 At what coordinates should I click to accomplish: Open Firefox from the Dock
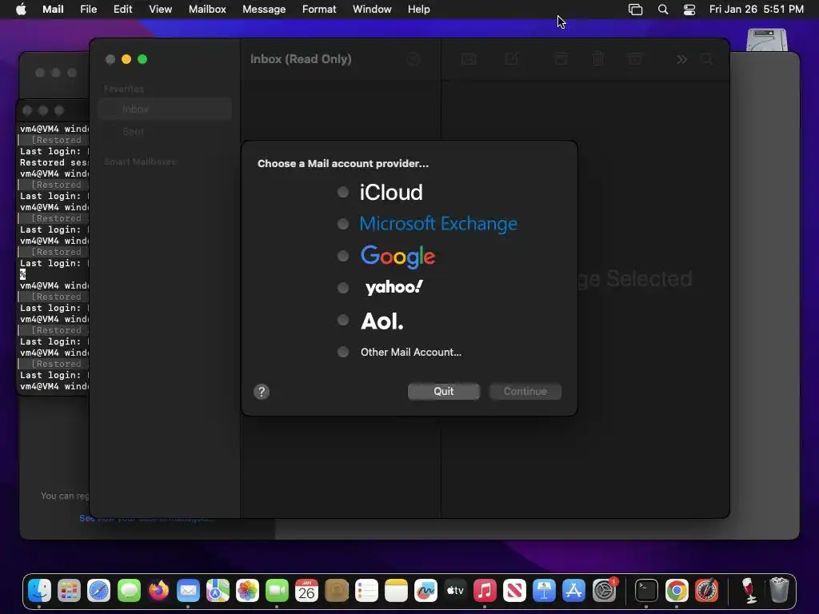[159, 591]
